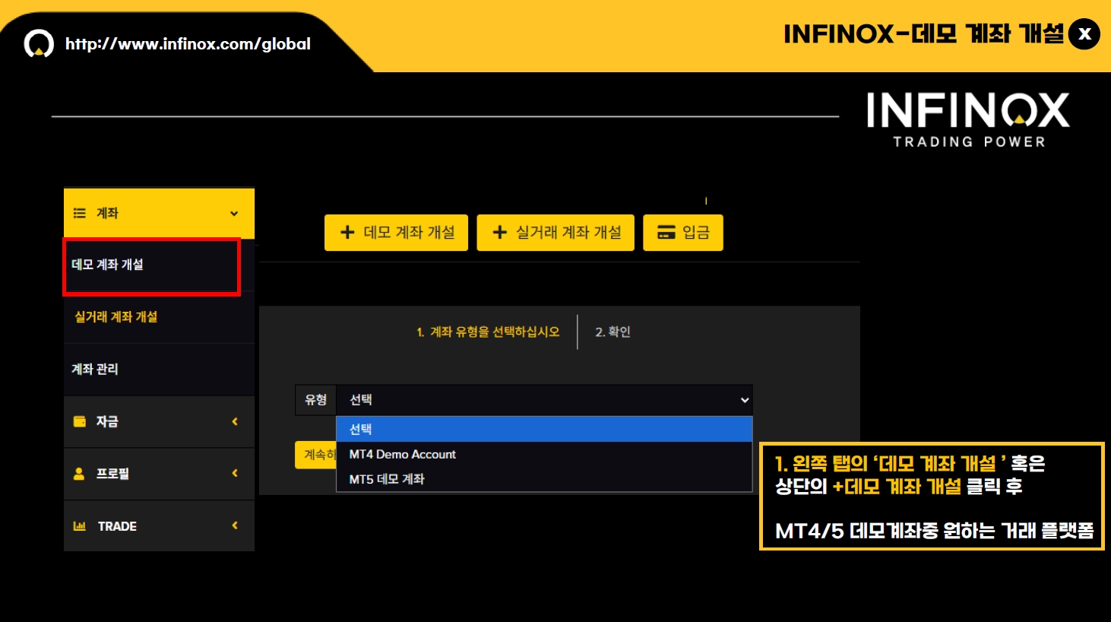Expand the 자금 section arrow
The width and height of the screenshot is (1111, 622).
coord(235,421)
